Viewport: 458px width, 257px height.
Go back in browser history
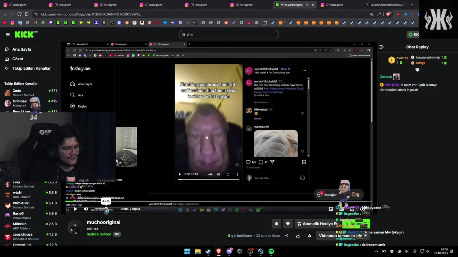(5, 14)
